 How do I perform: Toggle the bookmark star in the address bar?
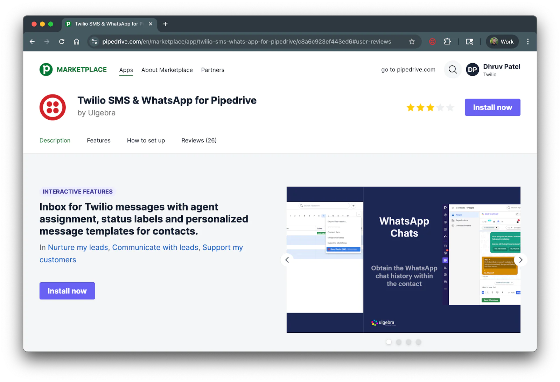pos(412,41)
